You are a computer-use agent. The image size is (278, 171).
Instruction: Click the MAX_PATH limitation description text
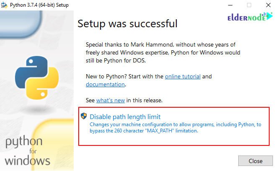(175, 127)
